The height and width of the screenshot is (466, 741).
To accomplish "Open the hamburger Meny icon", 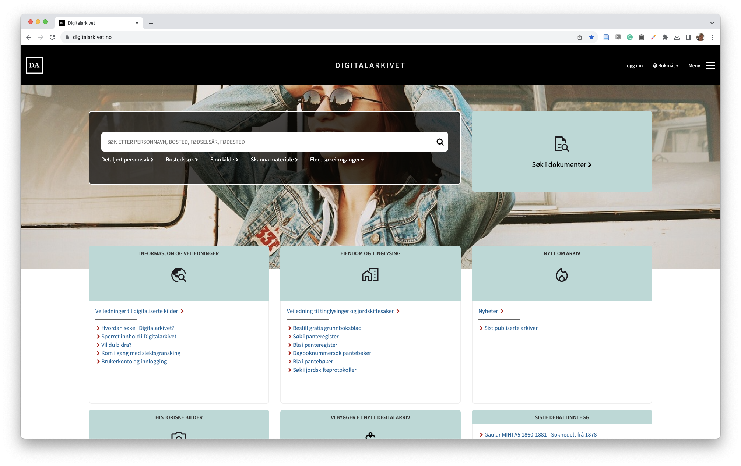I will coord(710,65).
